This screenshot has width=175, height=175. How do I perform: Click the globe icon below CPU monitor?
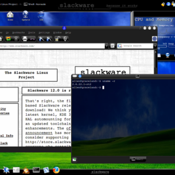168,55
